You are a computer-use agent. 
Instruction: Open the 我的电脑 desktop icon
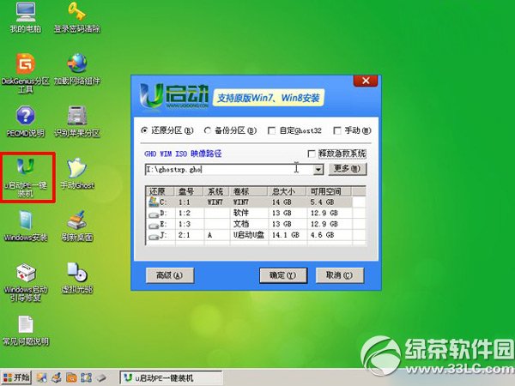tap(25, 17)
